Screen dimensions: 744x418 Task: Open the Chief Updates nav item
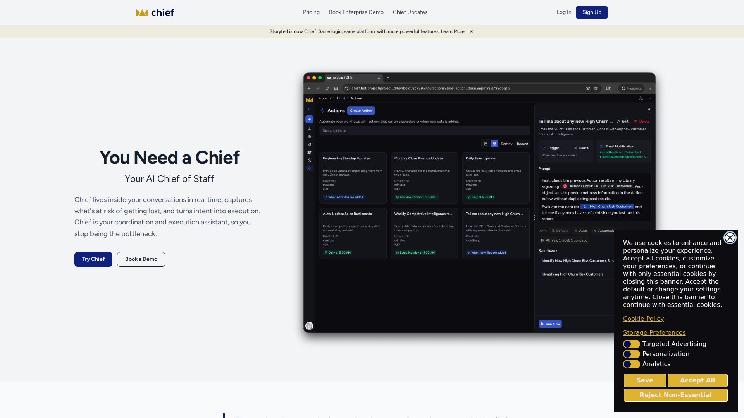(x=410, y=12)
